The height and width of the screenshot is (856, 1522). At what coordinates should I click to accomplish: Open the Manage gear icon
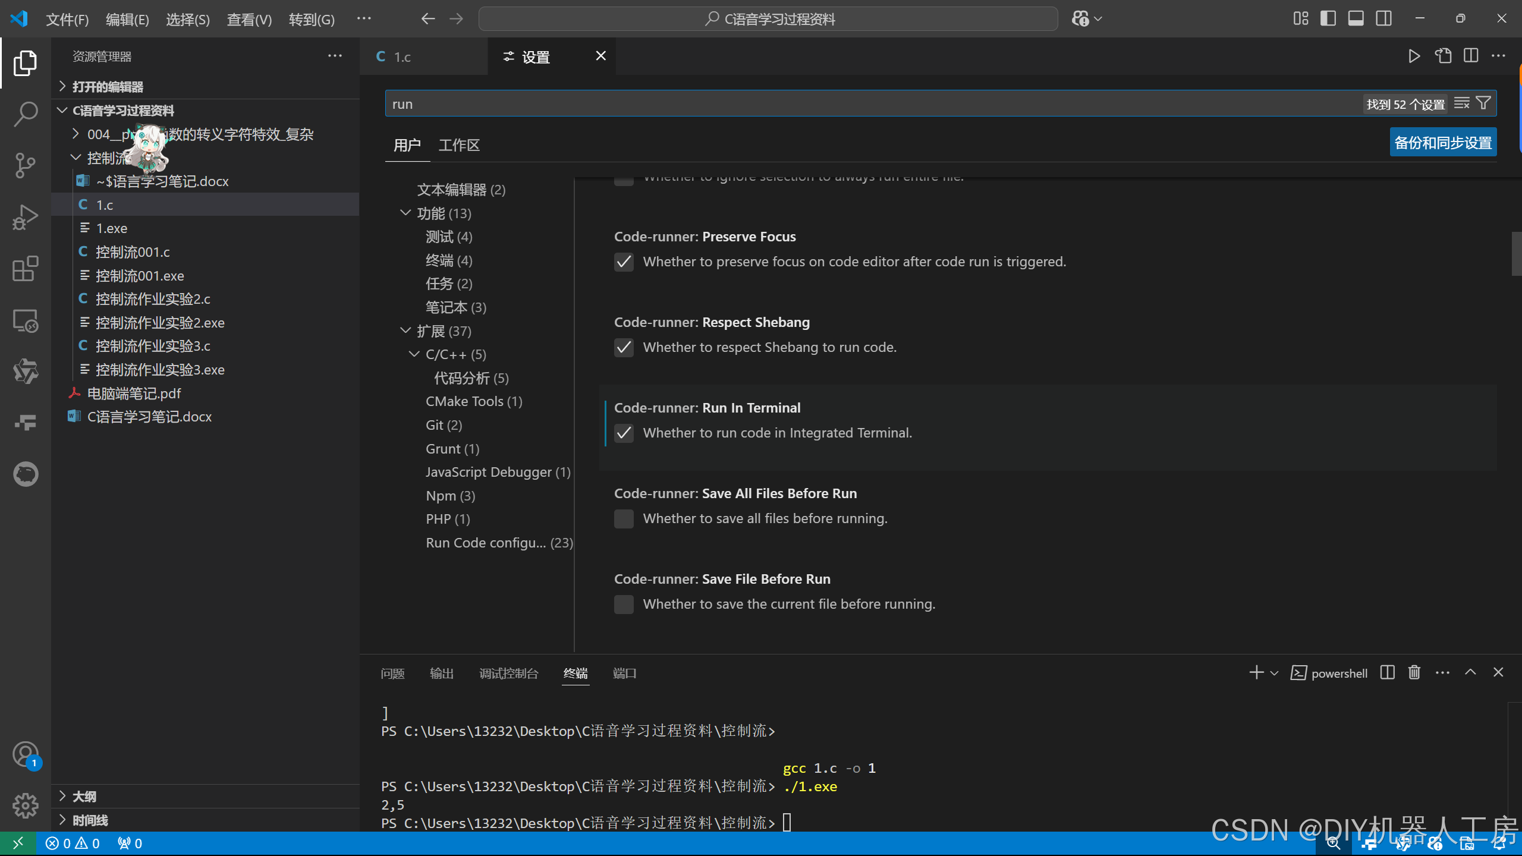pyautogui.click(x=25, y=805)
